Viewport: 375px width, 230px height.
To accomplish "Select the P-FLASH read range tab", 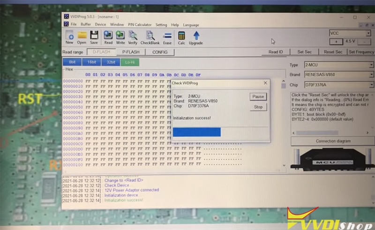I will (131, 52).
